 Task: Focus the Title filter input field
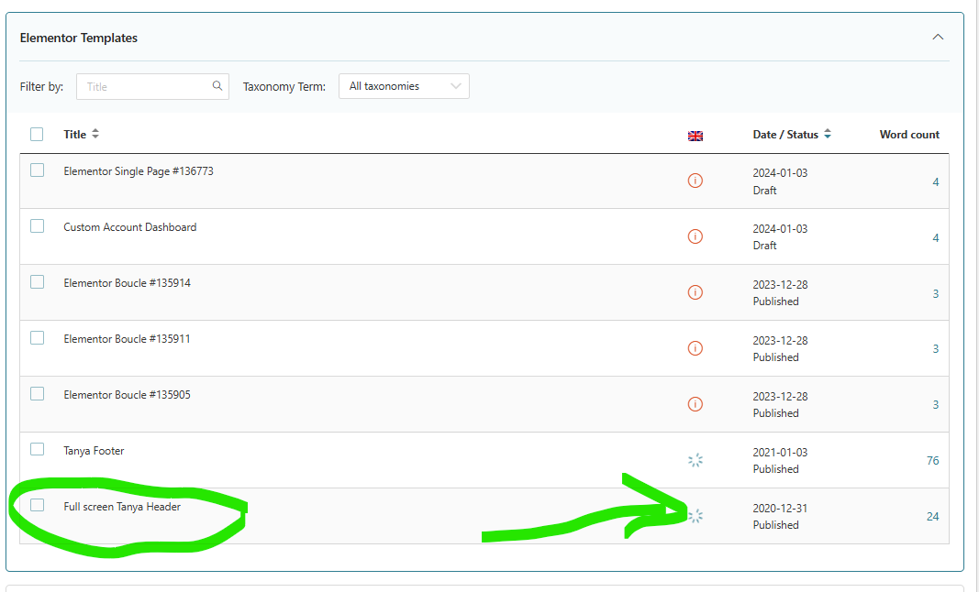[x=152, y=87]
